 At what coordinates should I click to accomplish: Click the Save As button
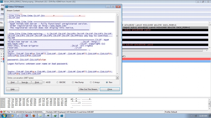(25, 82)
